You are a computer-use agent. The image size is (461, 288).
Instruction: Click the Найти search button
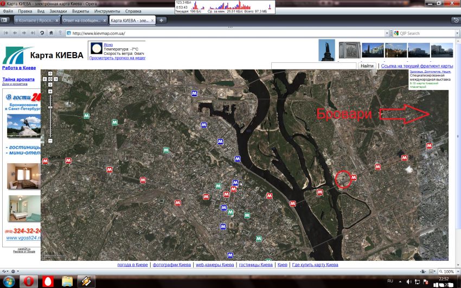click(x=367, y=66)
